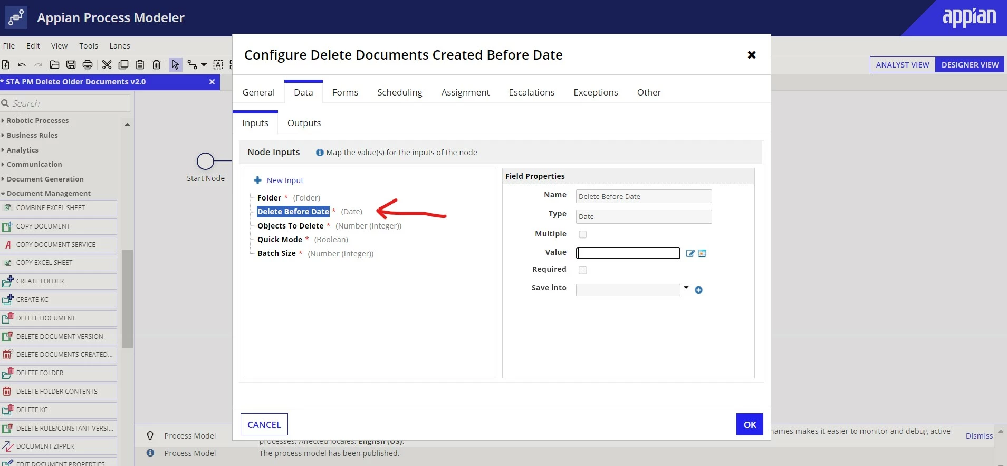Select the connector flow tool
1007x466 pixels.
coord(192,65)
